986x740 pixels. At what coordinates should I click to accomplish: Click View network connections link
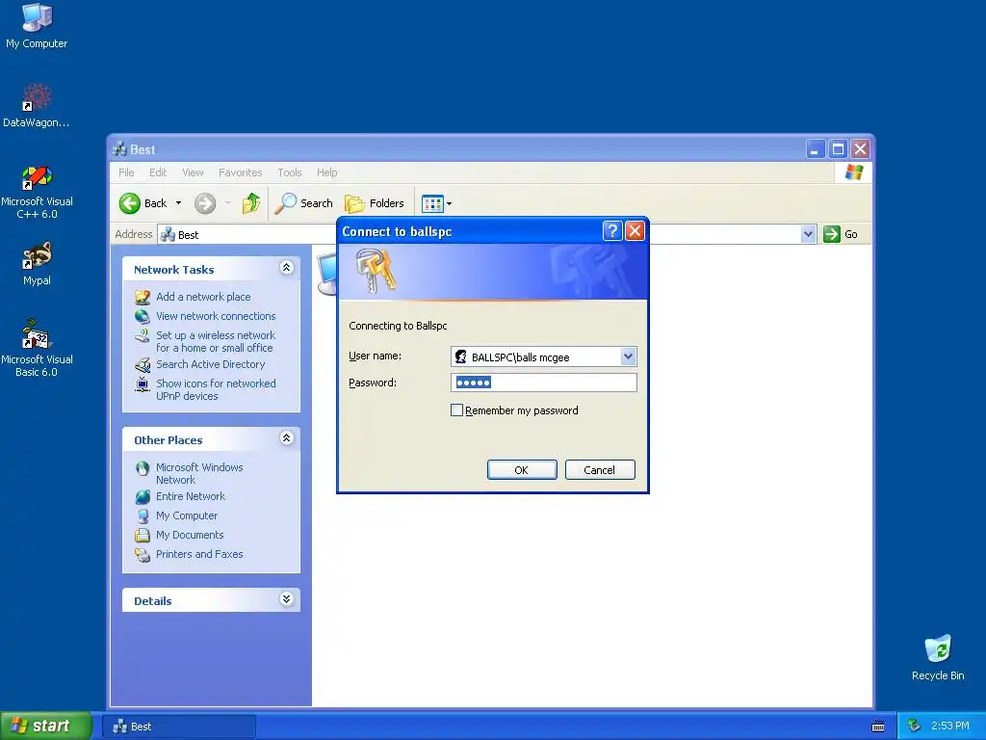216,316
